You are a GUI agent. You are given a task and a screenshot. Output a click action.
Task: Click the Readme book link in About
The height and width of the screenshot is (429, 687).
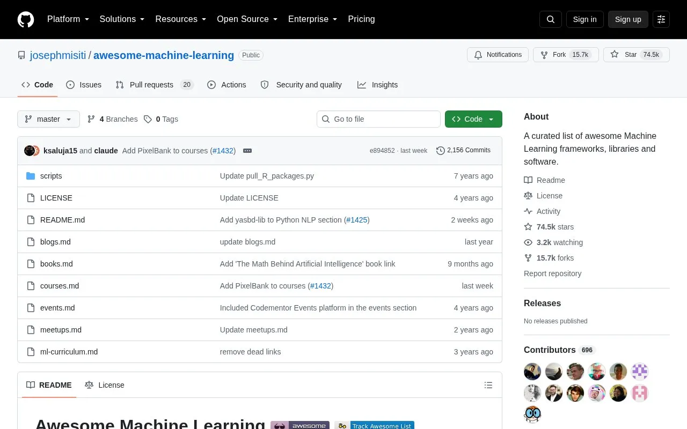point(545,180)
